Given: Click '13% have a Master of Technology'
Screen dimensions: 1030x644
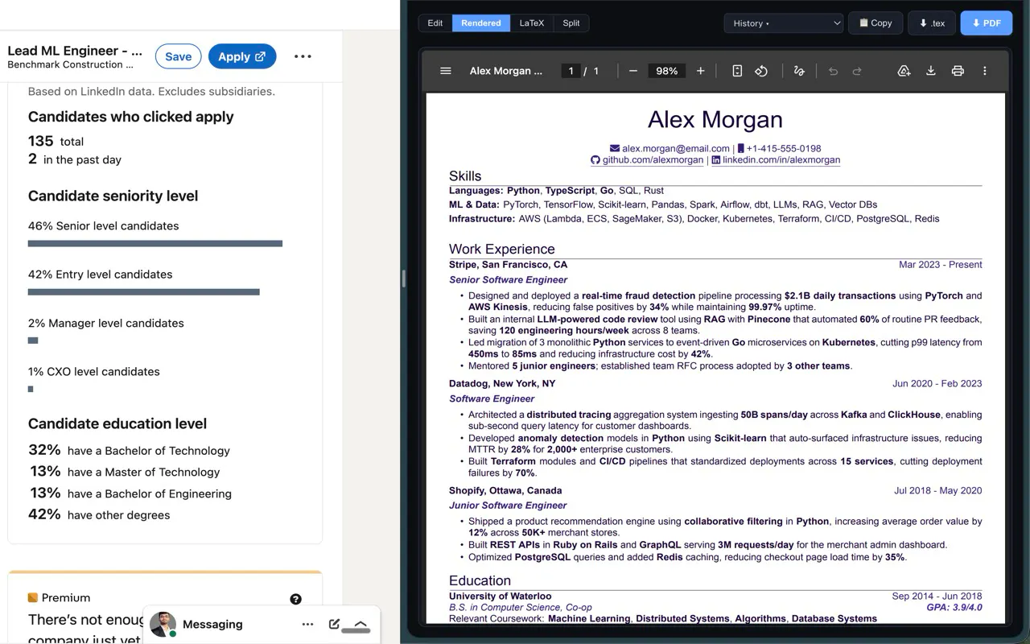Looking at the screenshot, I should pyautogui.click(x=125, y=472).
